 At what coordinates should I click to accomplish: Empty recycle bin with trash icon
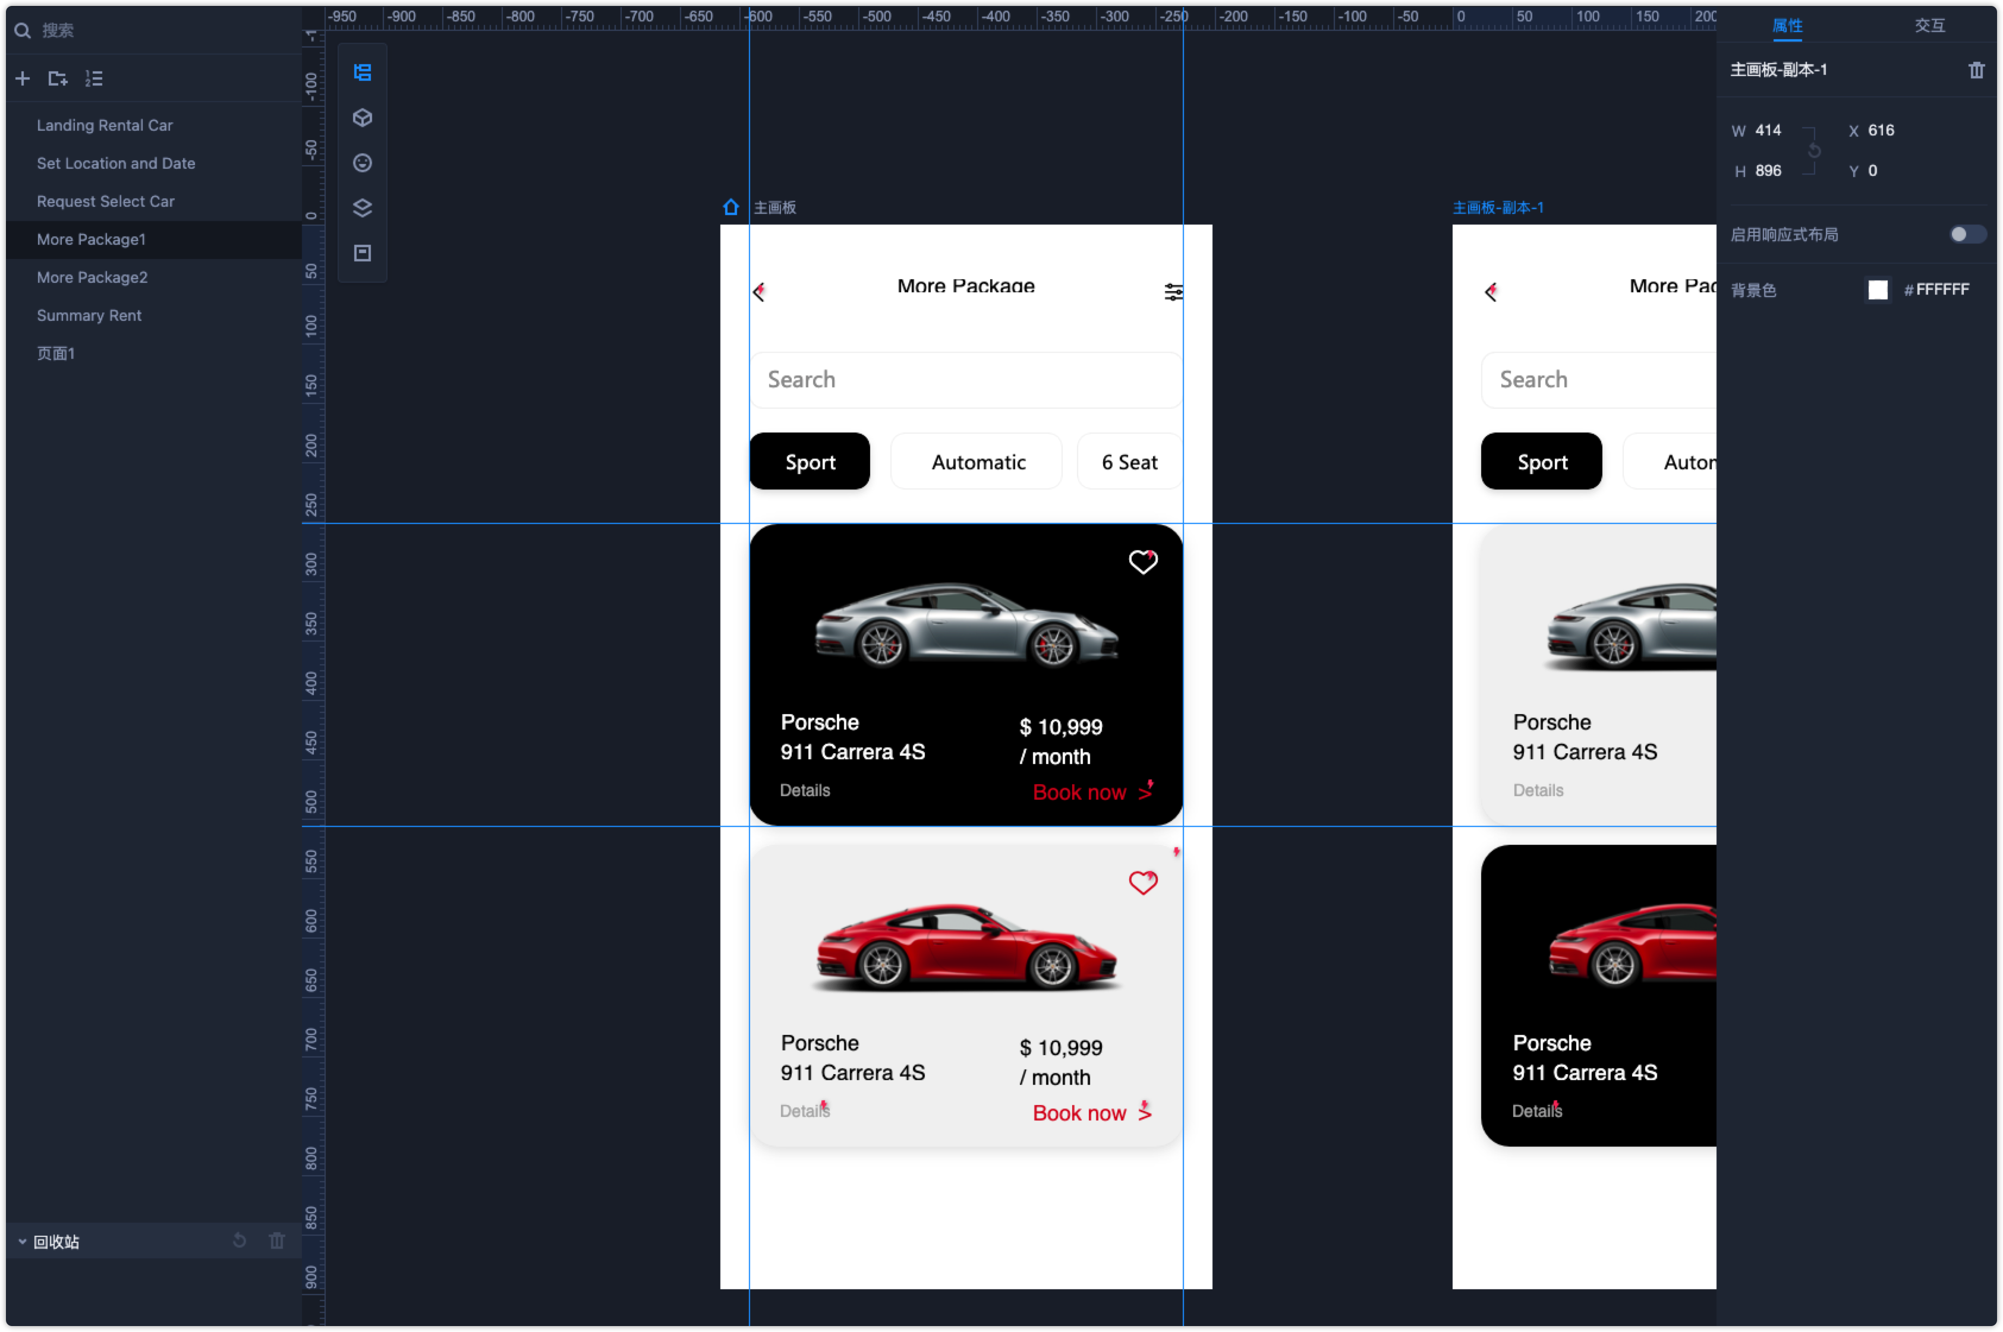(x=277, y=1241)
